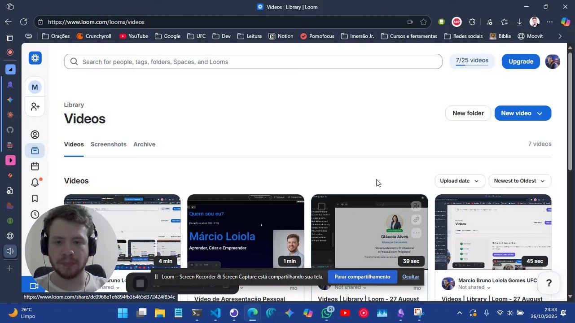This screenshot has height=323, width=575.
Task: Open the Loom help question mark
Action: click(549, 283)
